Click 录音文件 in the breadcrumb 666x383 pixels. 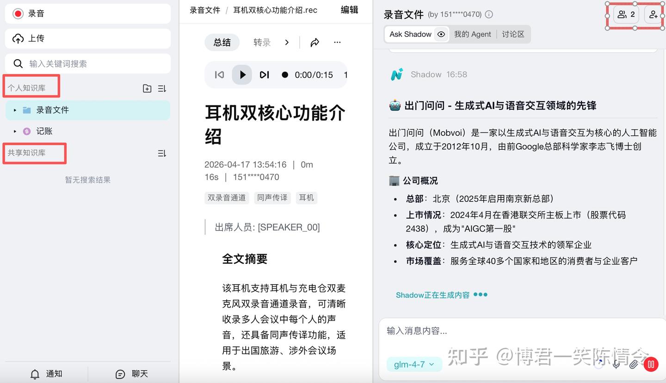(205, 10)
